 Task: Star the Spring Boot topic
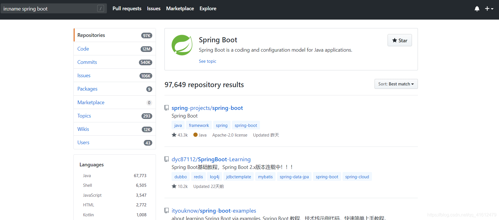(x=399, y=40)
